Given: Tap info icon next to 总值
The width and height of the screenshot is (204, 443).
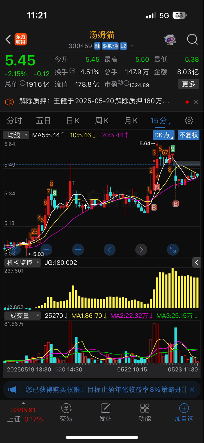Looking at the screenshot, I should [x=23, y=83].
